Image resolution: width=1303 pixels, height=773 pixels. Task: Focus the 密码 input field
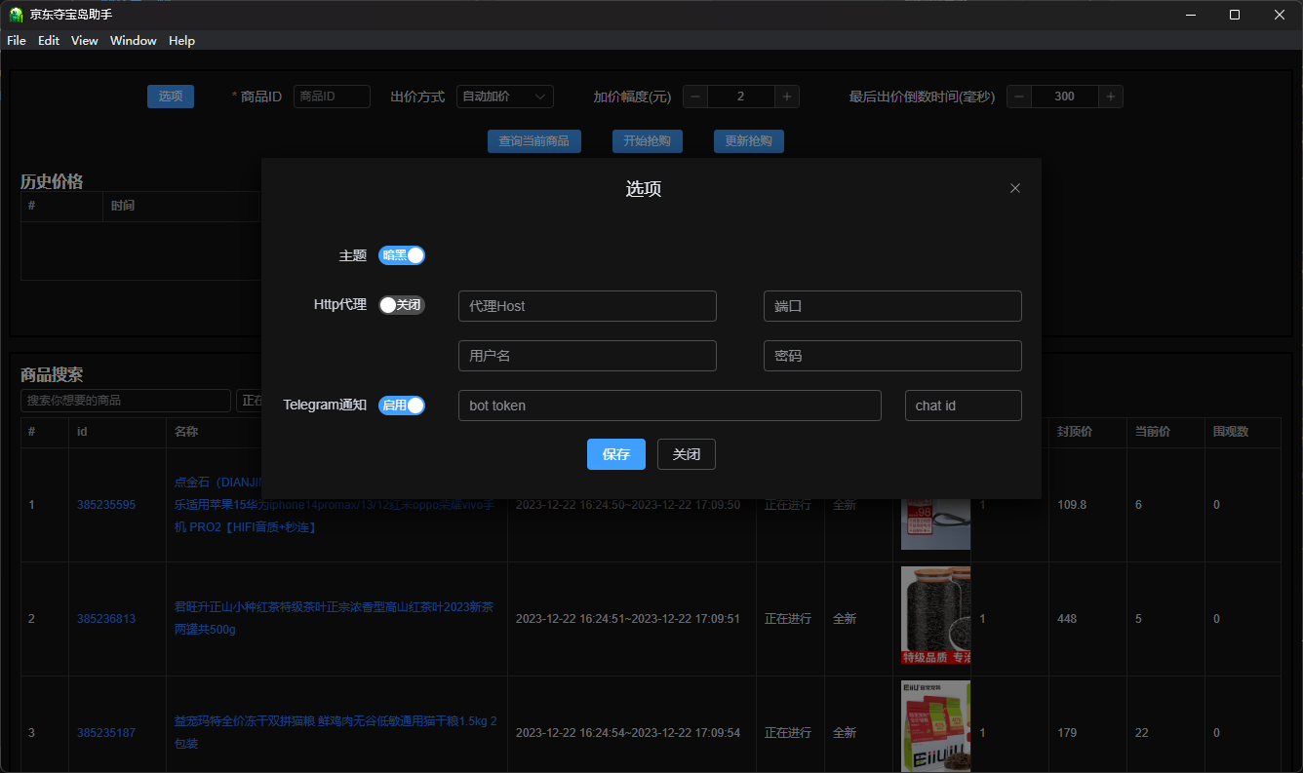(892, 356)
